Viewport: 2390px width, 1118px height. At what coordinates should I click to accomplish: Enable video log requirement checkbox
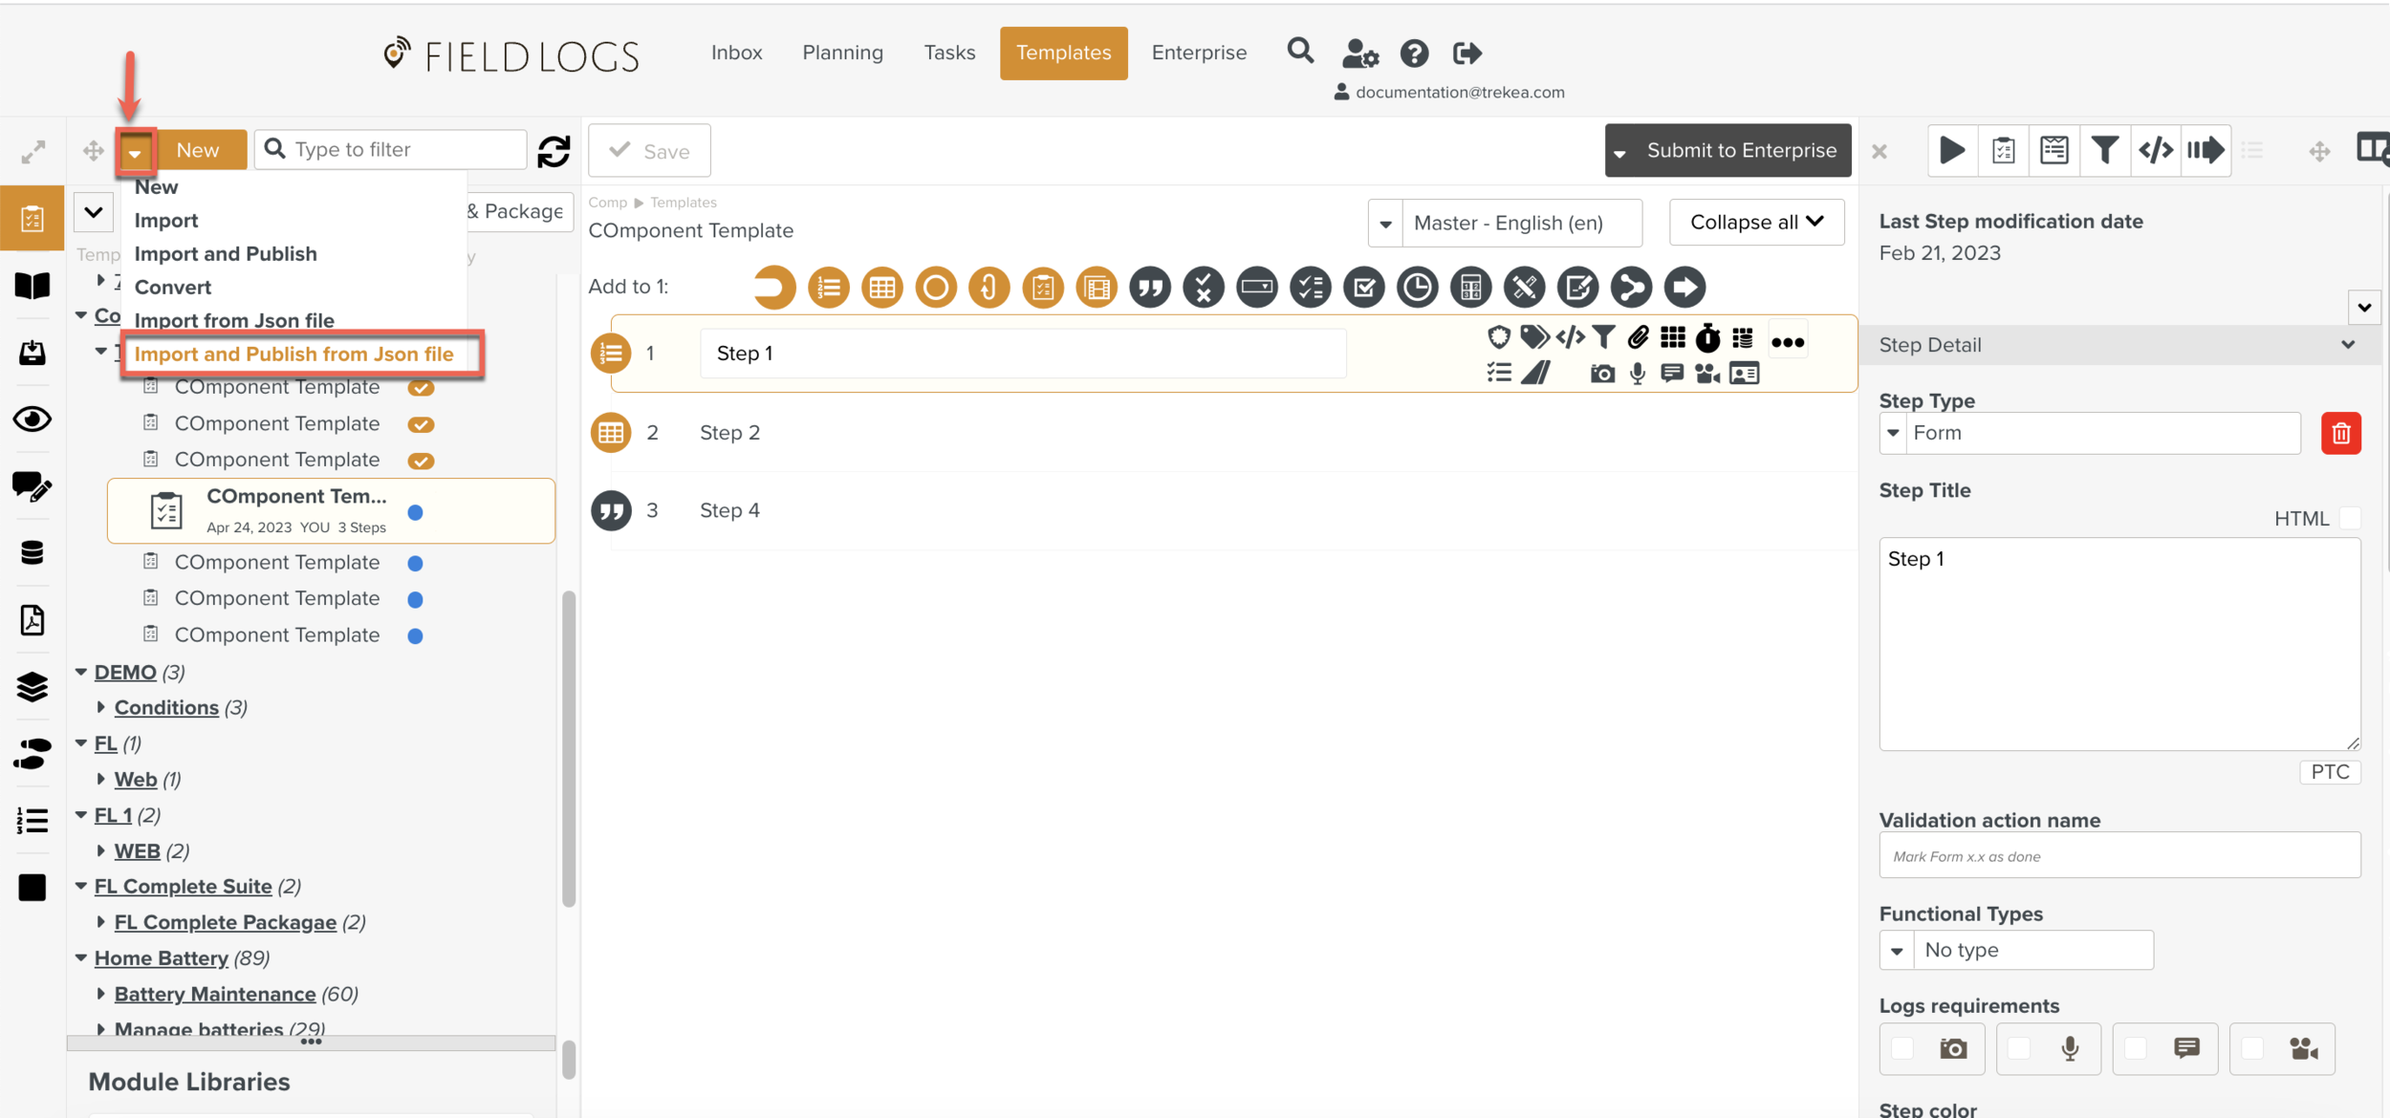pos(2252,1048)
